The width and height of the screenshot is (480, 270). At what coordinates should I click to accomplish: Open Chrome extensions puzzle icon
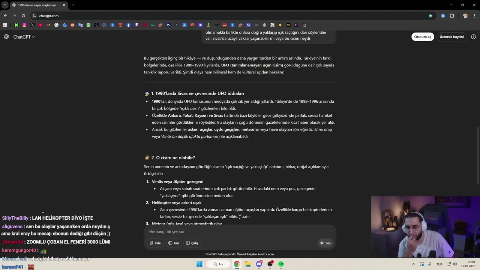(452, 16)
